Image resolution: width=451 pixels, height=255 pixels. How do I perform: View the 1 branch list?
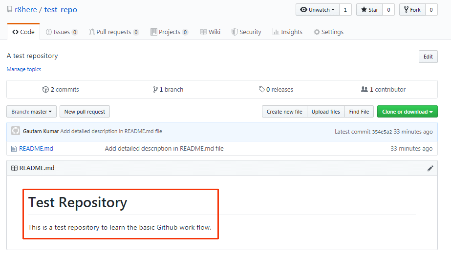click(168, 90)
